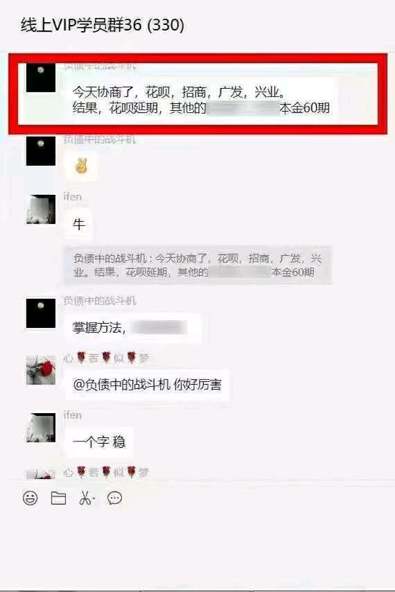Viewport: 395px width, 592px height.
Task: Open the black avatar in the highlighted message
Action: 41,78
